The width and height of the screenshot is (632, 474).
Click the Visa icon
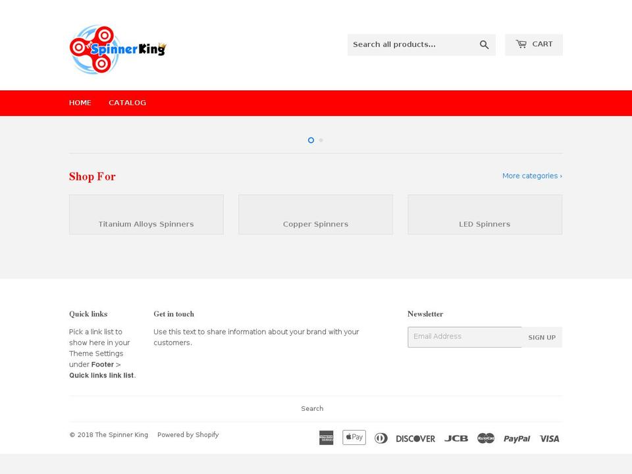[549, 438]
